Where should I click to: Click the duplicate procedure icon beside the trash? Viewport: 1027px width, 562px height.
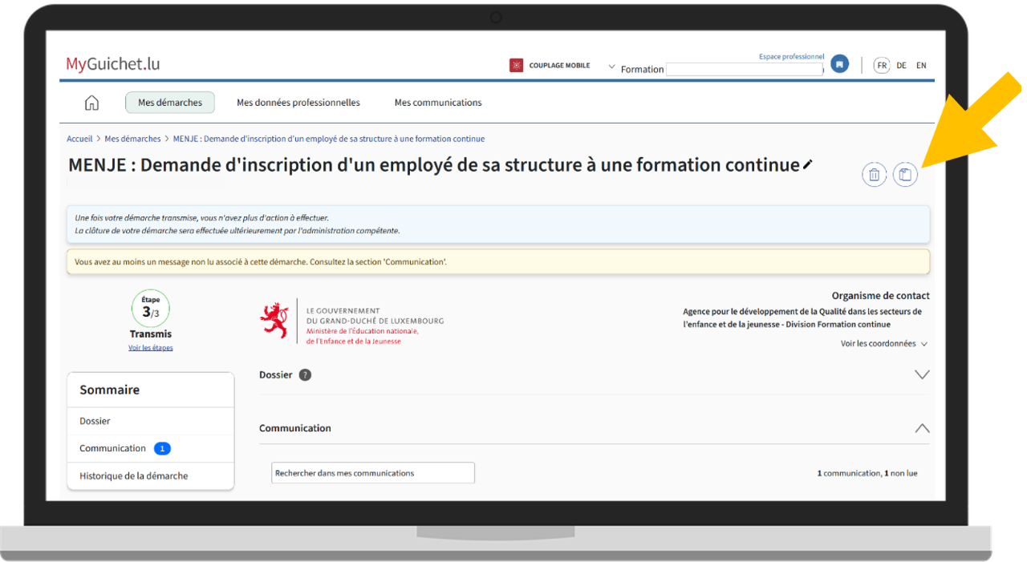click(x=905, y=175)
